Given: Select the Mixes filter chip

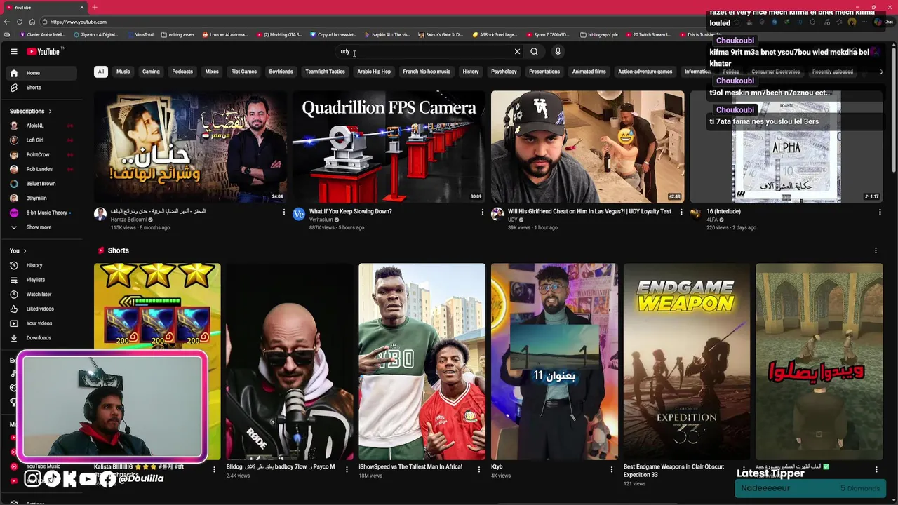Looking at the screenshot, I should [x=212, y=72].
